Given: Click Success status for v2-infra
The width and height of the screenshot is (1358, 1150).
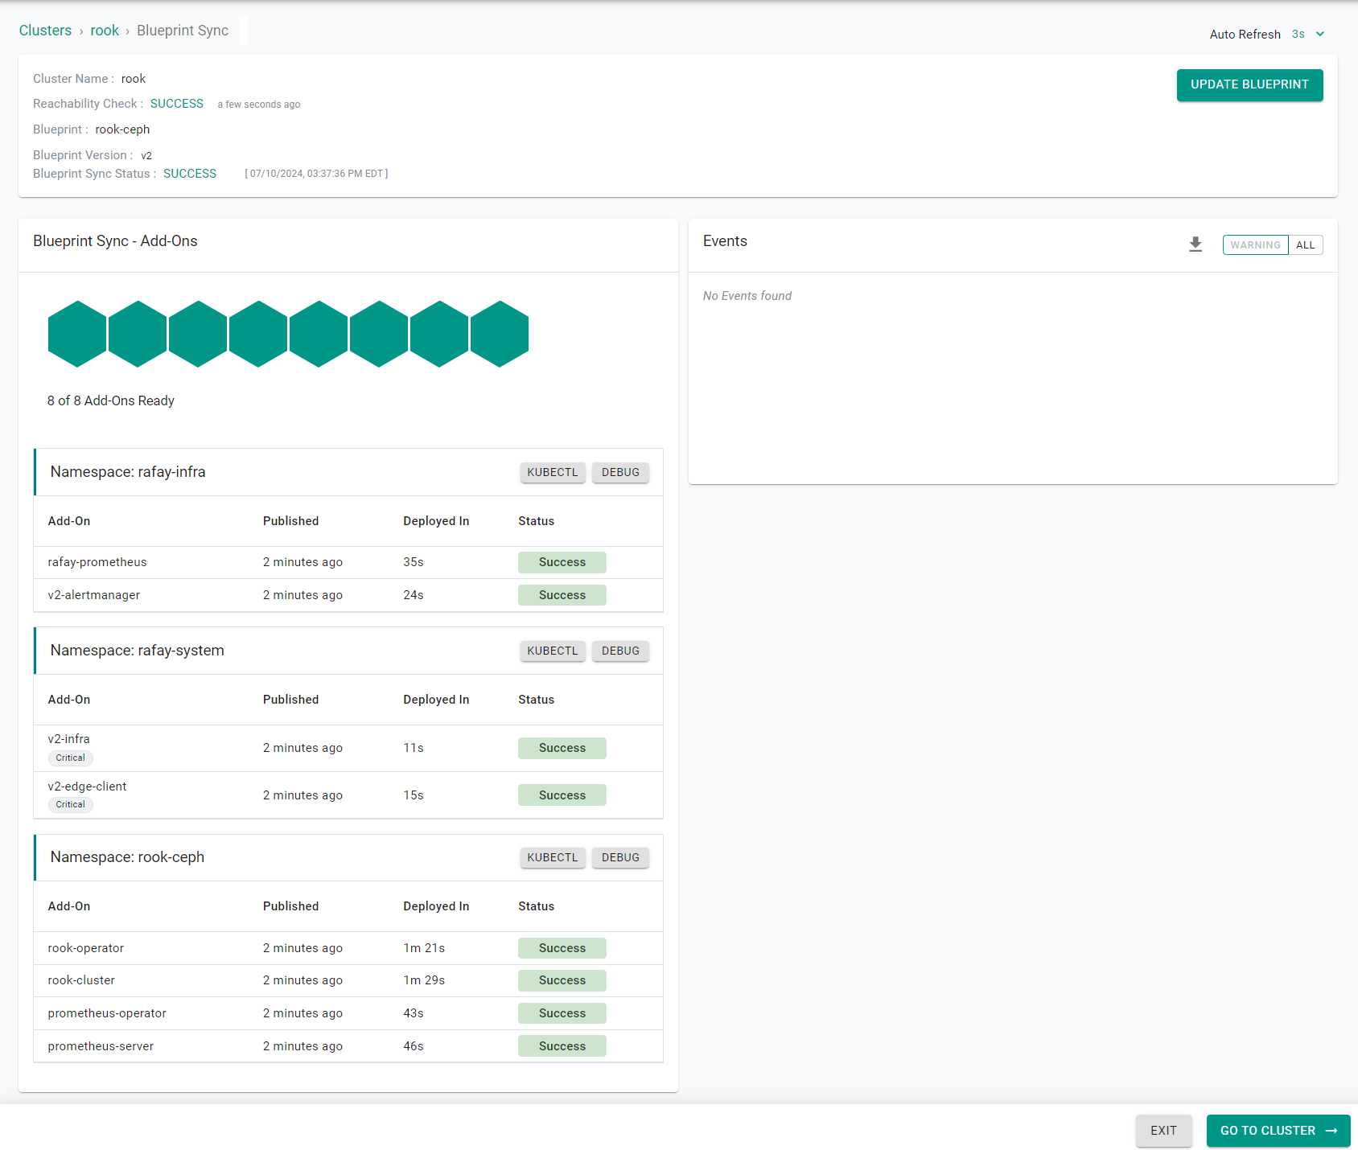Looking at the screenshot, I should [x=562, y=748].
